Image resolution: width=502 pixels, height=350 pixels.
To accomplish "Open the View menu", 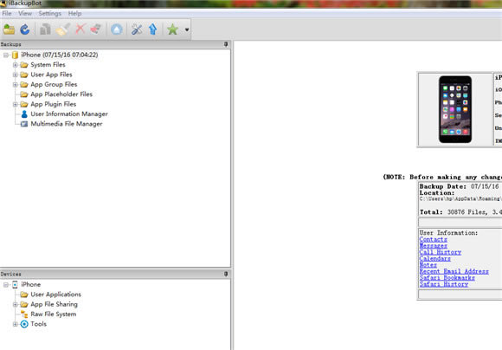I will 25,14.
